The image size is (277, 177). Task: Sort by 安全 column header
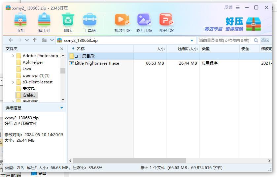(x=249, y=49)
